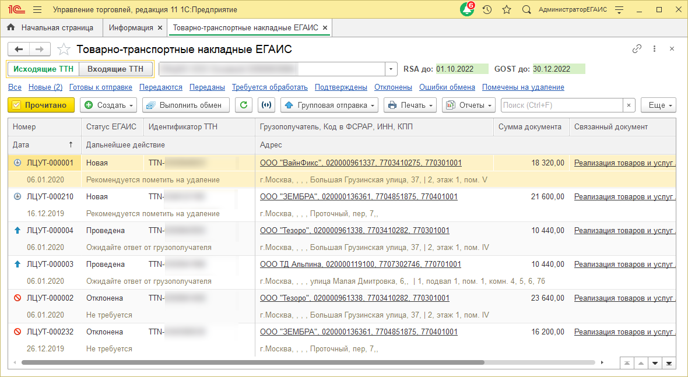Expand the organization selector dropdown arrow
Viewport: 688px width, 377px height.
391,69
